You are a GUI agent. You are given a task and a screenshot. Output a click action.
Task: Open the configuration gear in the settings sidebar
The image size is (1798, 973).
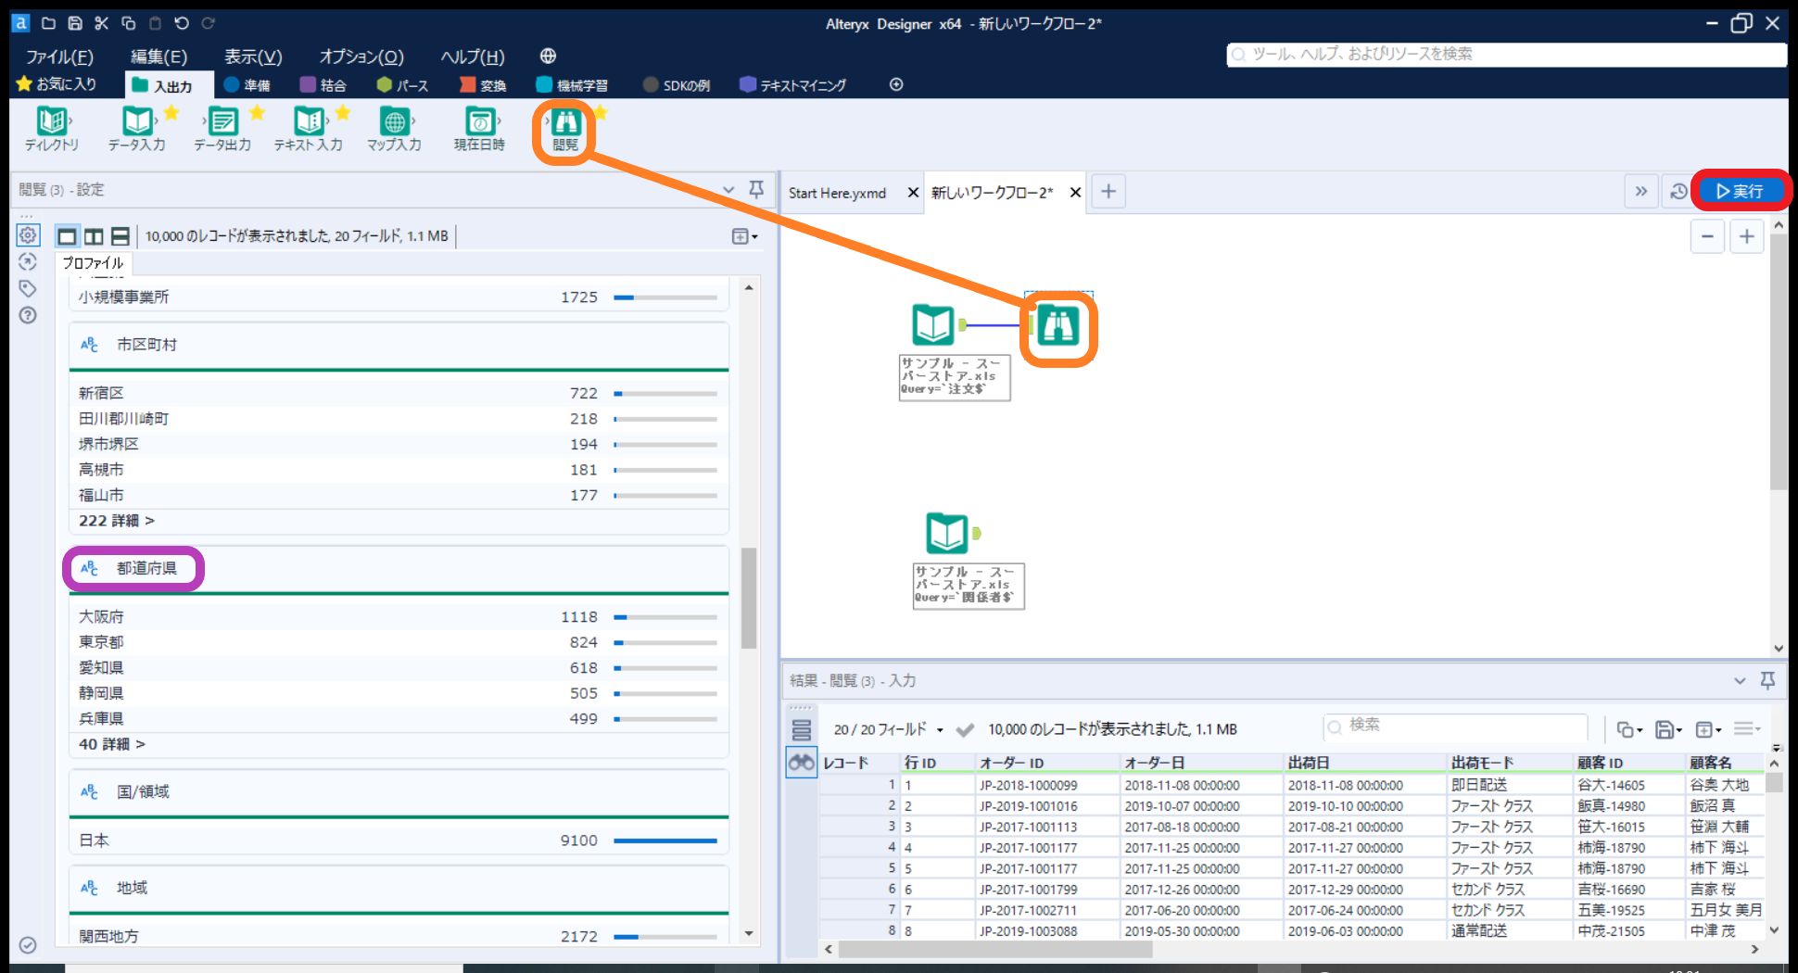[28, 235]
